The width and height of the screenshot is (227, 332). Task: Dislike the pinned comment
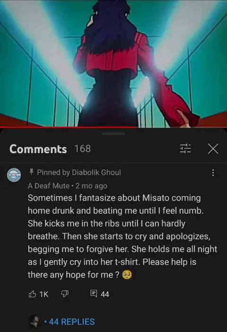[65, 294]
